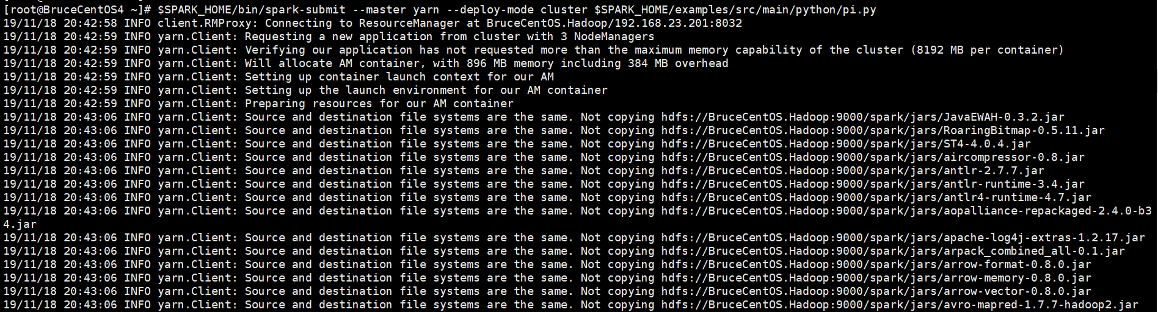1158x312 pixels.
Task: Click the arpack_combined_all-0.1.jar HDFS path
Action: point(893,251)
